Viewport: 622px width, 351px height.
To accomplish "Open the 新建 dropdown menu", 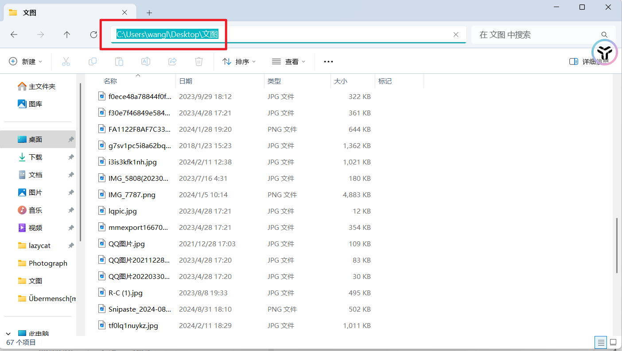I will (x=26, y=61).
